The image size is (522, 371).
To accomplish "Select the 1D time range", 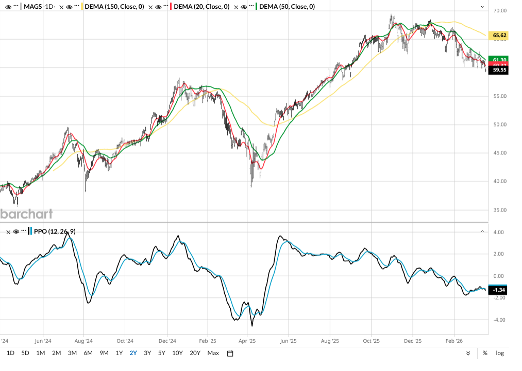I will point(10,353).
